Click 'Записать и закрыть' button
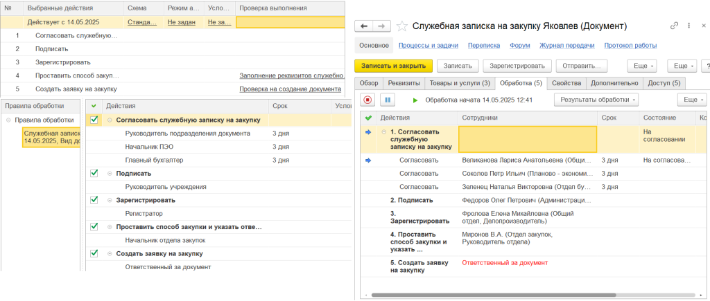 394,66
